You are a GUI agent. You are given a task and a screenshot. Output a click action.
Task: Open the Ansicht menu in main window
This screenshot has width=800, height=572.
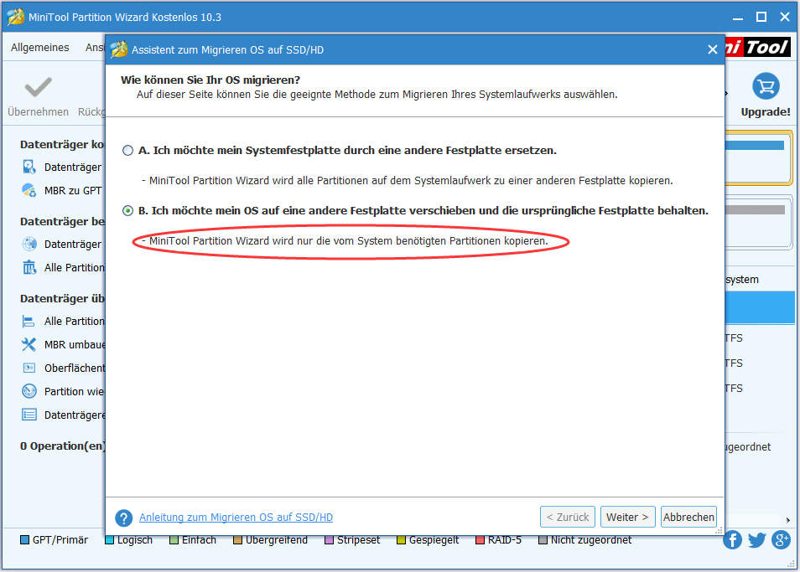tap(95, 48)
